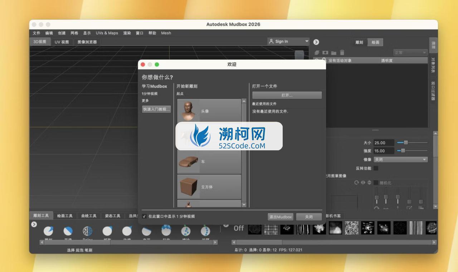Switch to the UV View tab

click(62, 42)
